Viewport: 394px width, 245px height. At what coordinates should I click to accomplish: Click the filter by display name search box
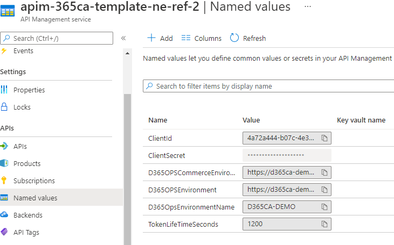click(268, 86)
